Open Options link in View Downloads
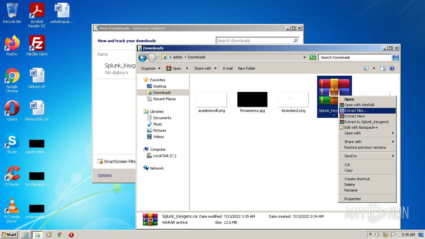Screen dimensions: 425x239 105,176
